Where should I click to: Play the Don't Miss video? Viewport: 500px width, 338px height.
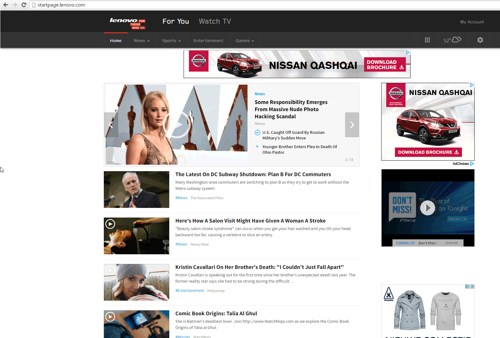click(x=427, y=208)
